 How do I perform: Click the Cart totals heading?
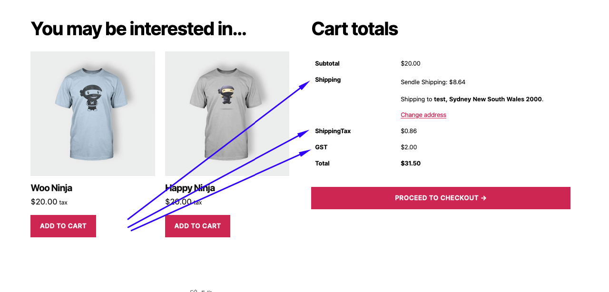tap(354, 29)
